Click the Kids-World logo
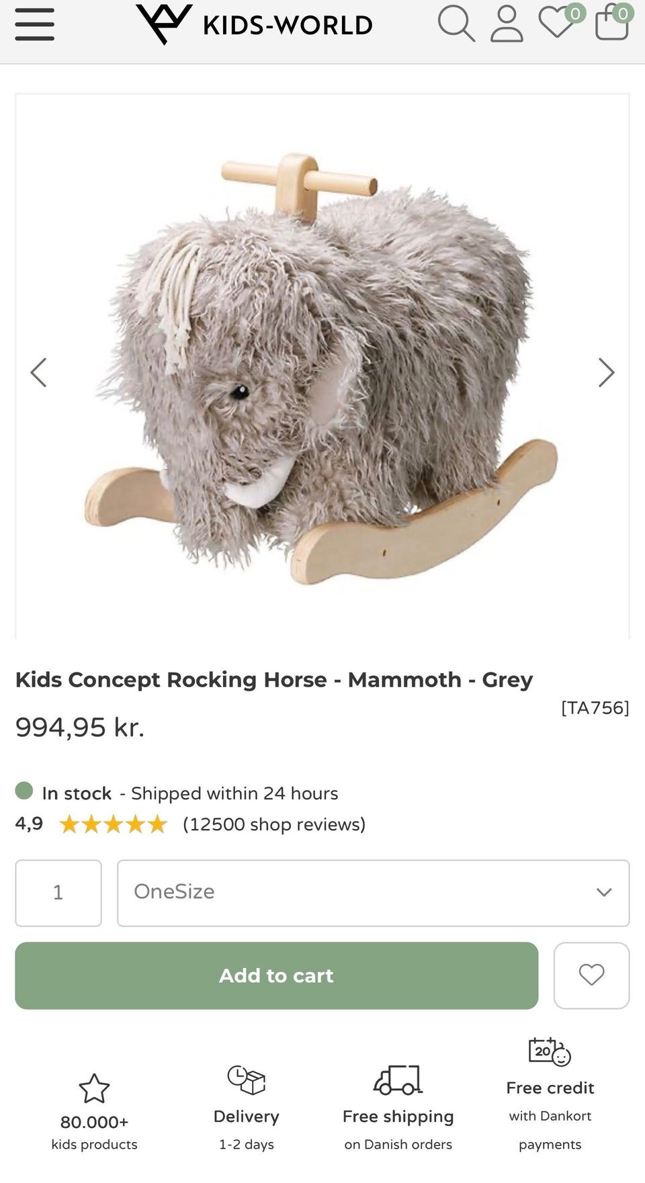Viewport: 645px width, 1183px height. (254, 25)
